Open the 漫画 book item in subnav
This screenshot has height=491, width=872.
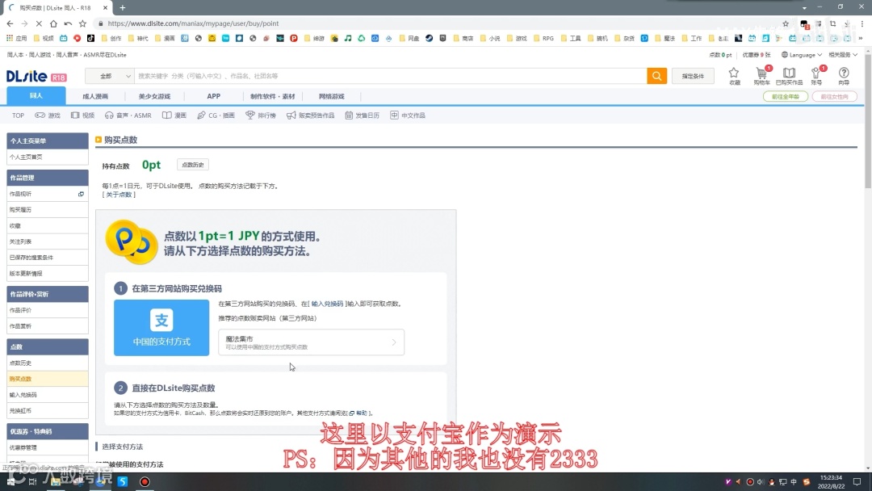[x=174, y=115]
